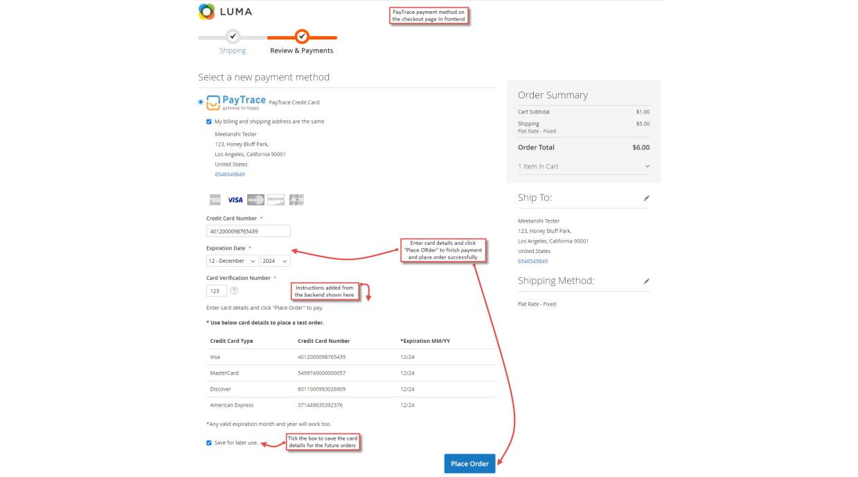Open the expiration year dropdown

point(275,261)
